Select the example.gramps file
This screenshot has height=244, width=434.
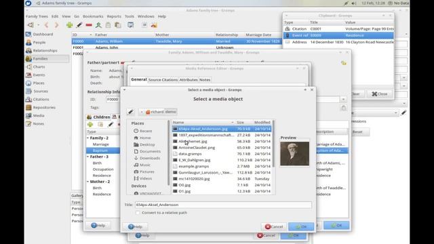click(x=222, y=166)
